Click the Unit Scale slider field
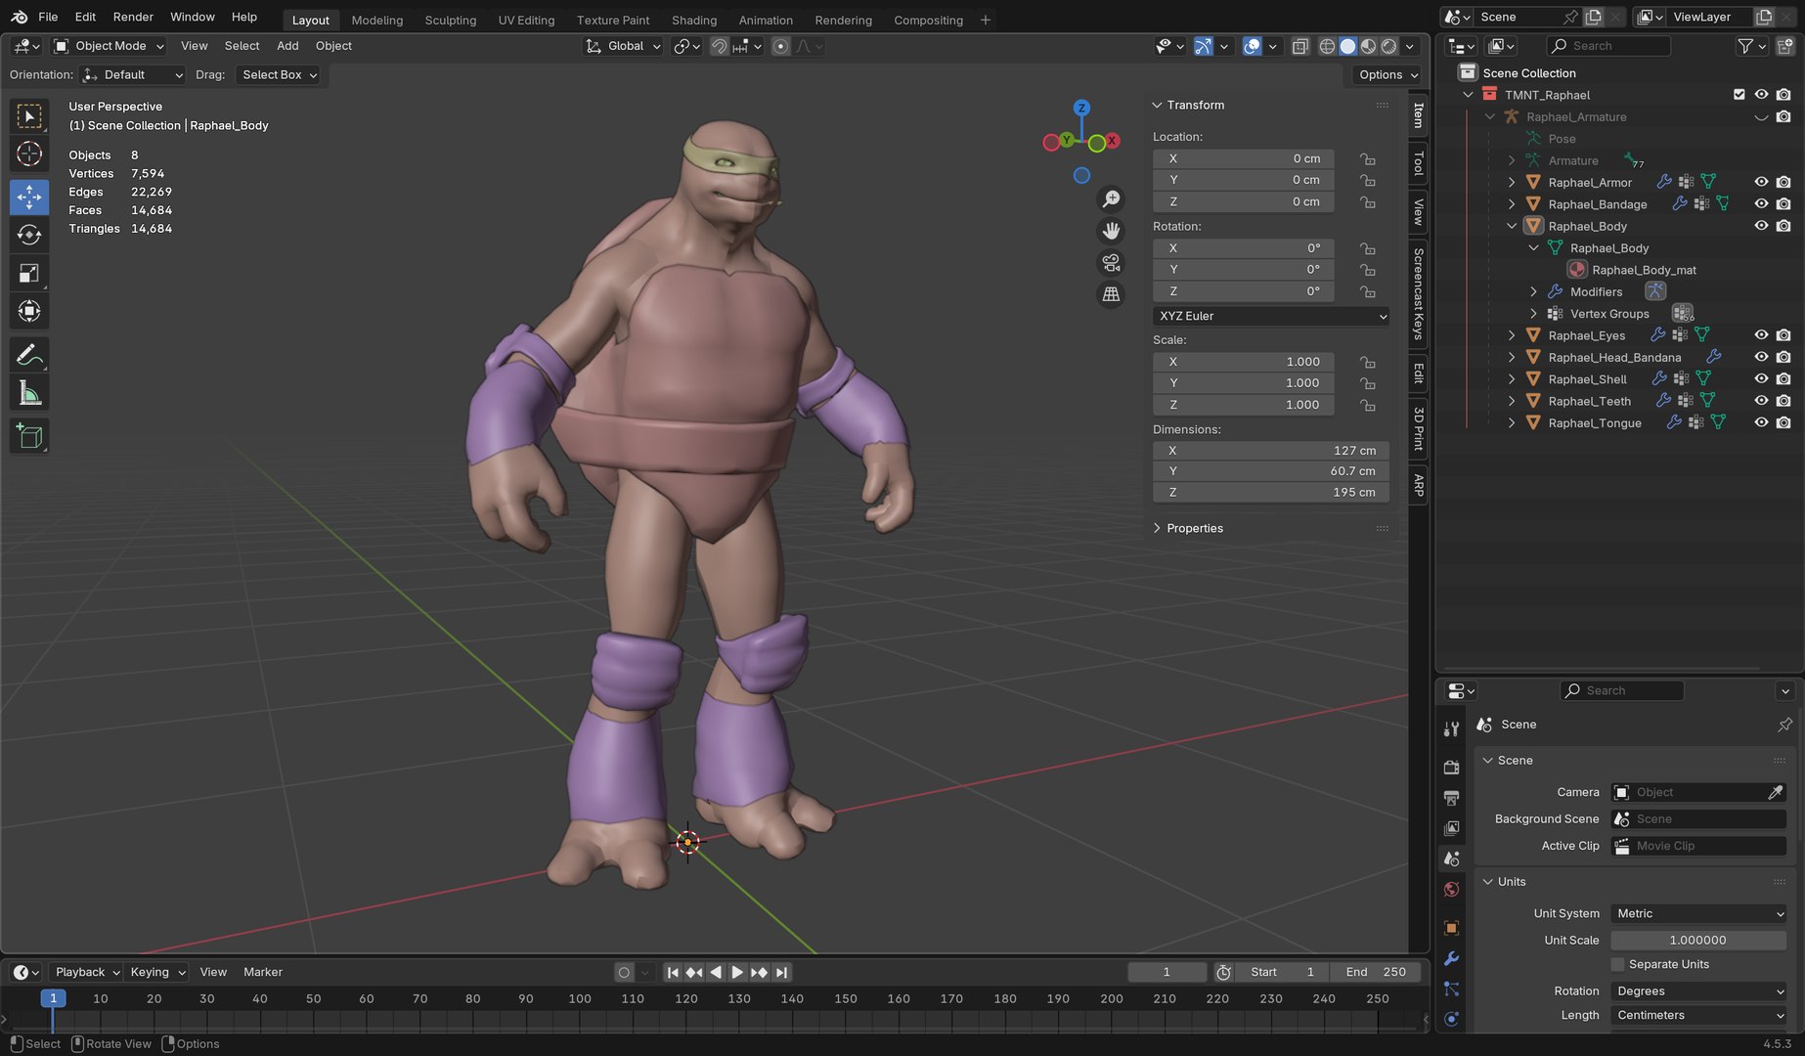This screenshot has width=1805, height=1056. pyautogui.click(x=1698, y=940)
